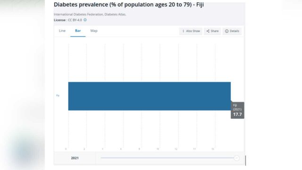Click the International Diabetes Federation source text
The image size is (302, 170).
(x=90, y=14)
